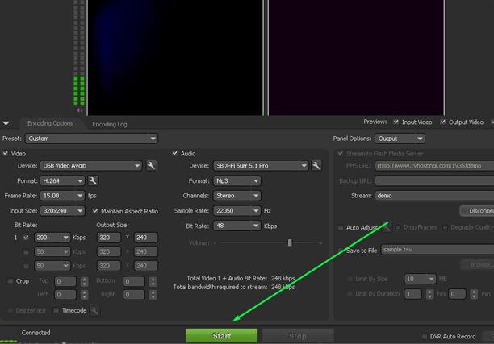Screen dimensions: 494x344
Task: Open audio Bit Rate 48 dropdown
Action: click(237, 226)
